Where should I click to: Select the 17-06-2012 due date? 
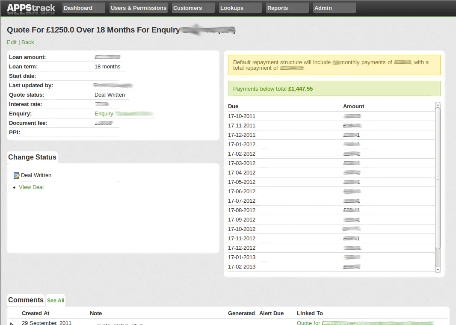click(x=242, y=191)
